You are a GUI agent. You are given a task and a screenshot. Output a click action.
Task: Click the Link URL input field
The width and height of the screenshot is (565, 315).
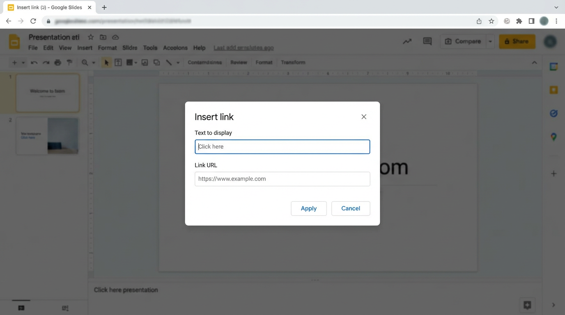pyautogui.click(x=282, y=179)
